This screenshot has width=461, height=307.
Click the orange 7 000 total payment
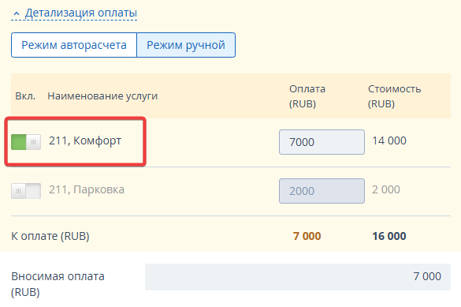[x=307, y=236]
